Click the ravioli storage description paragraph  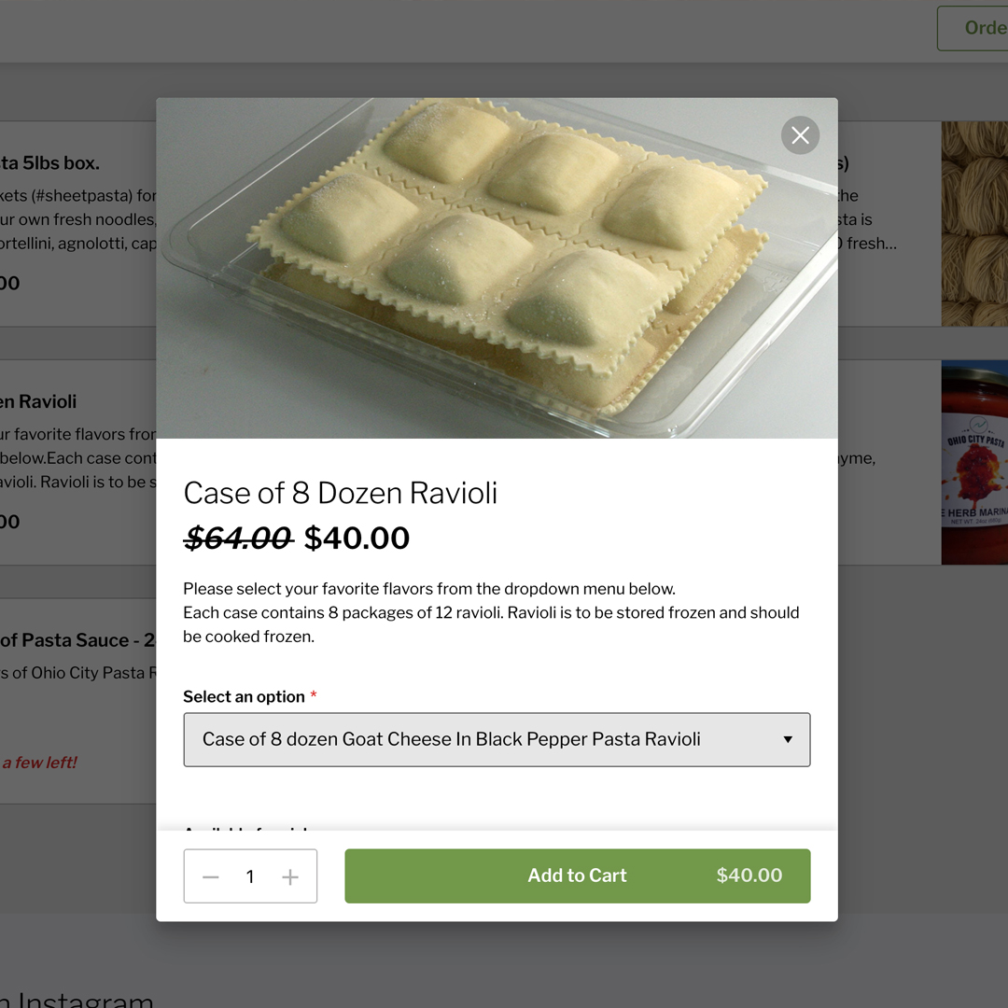pyautogui.click(x=491, y=613)
